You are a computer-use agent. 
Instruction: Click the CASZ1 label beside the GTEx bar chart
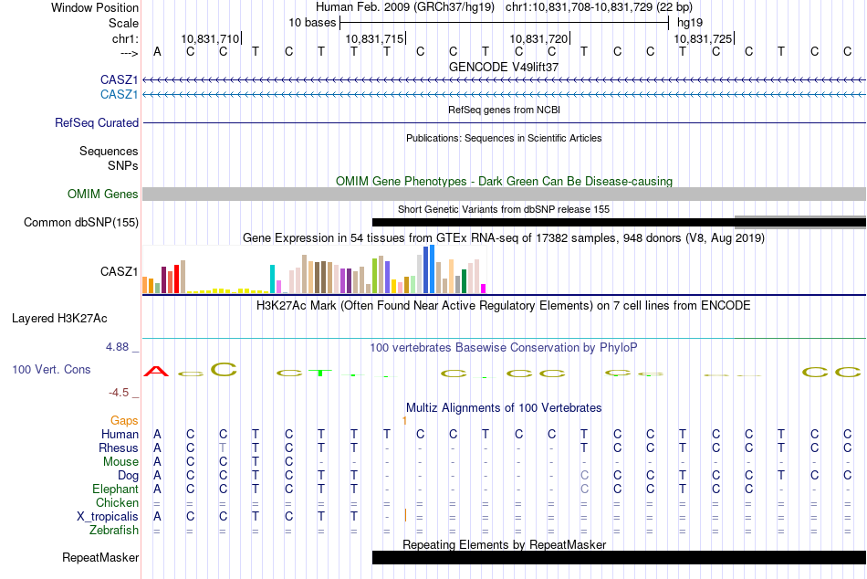point(119,271)
